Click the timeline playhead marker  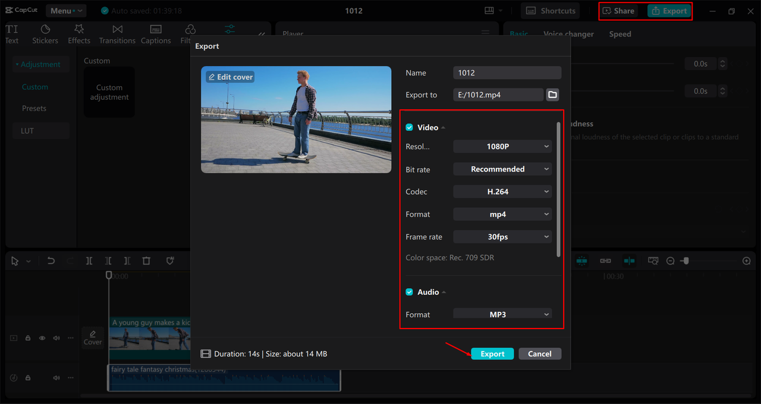(108, 275)
